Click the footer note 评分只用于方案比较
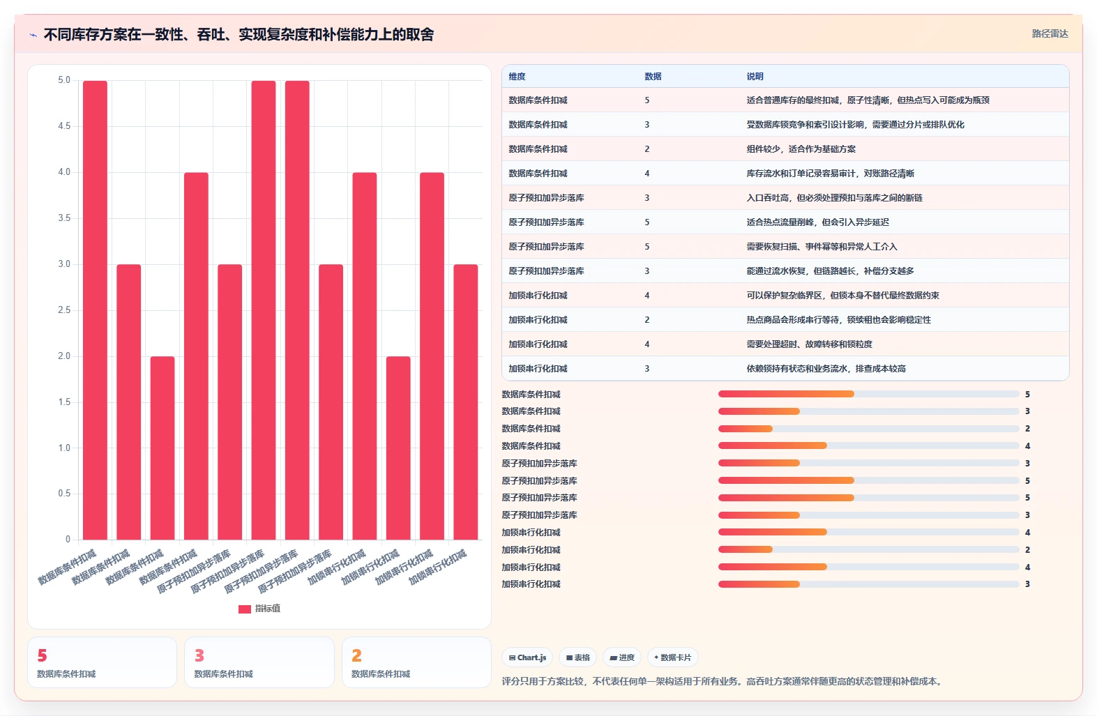The width and height of the screenshot is (1097, 716). [724, 681]
